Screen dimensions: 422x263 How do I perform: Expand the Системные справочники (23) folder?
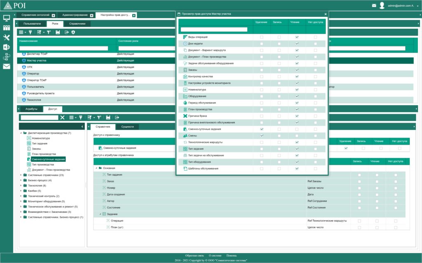(21, 175)
